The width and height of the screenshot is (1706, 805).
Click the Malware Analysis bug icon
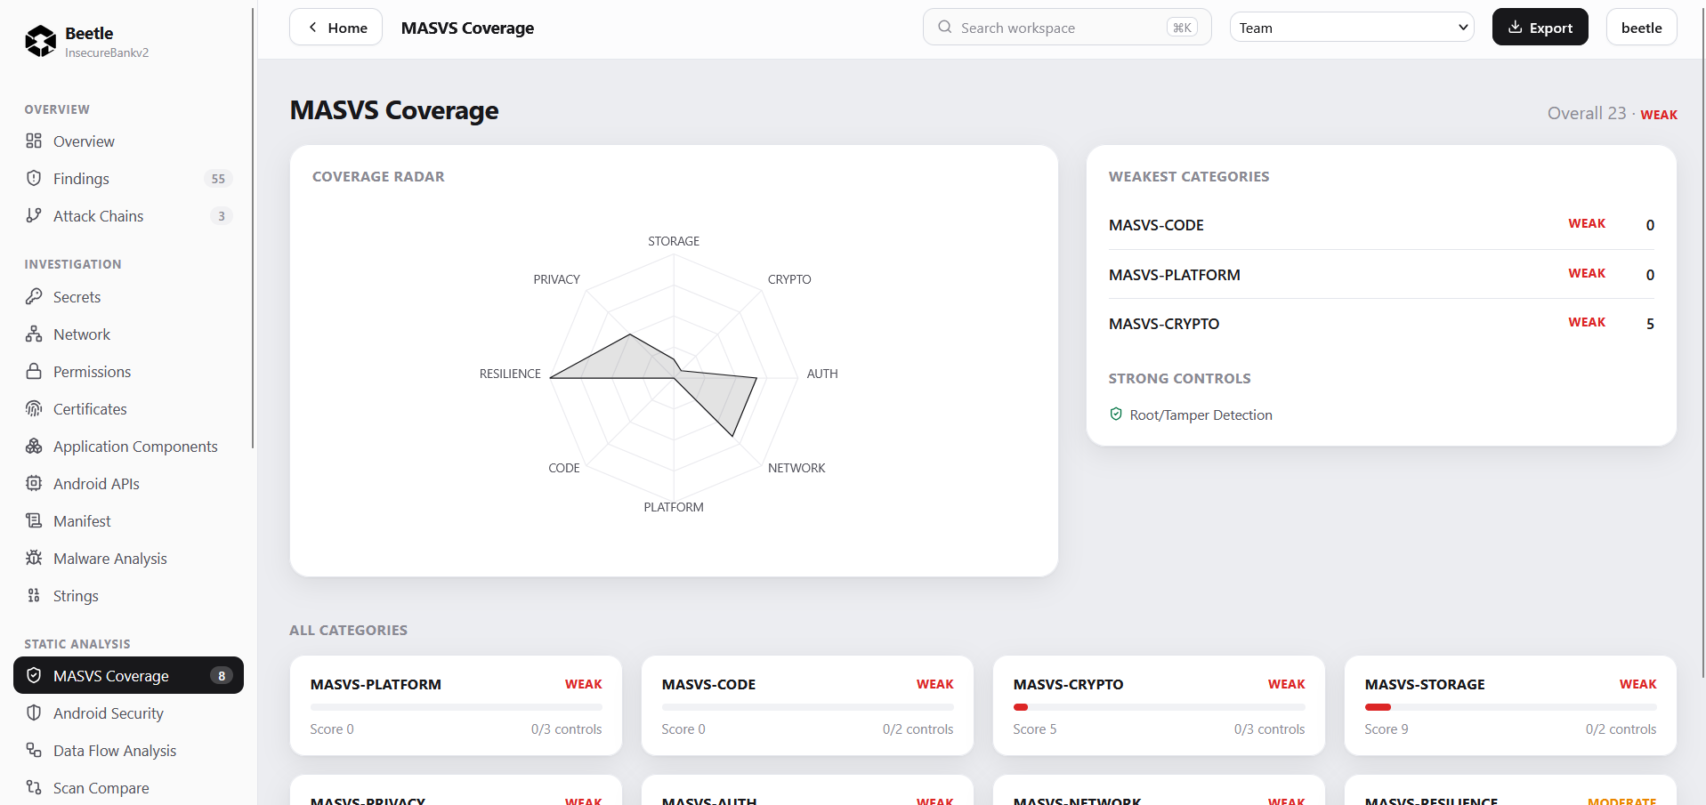pyautogui.click(x=34, y=558)
